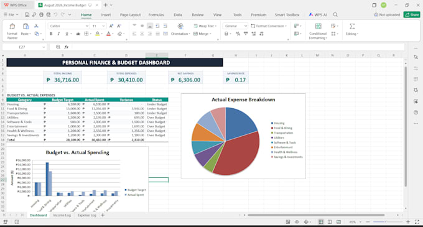Expand the font size dropdown
The width and height of the screenshot is (423, 227).
pos(103,26)
